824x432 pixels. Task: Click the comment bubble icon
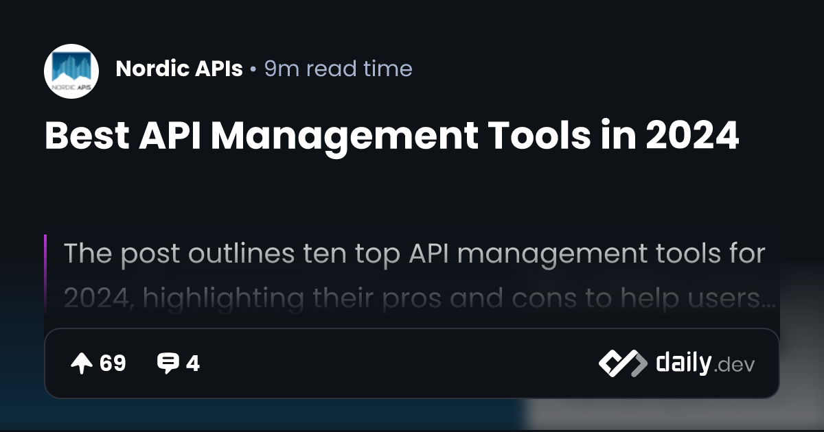[x=168, y=363]
